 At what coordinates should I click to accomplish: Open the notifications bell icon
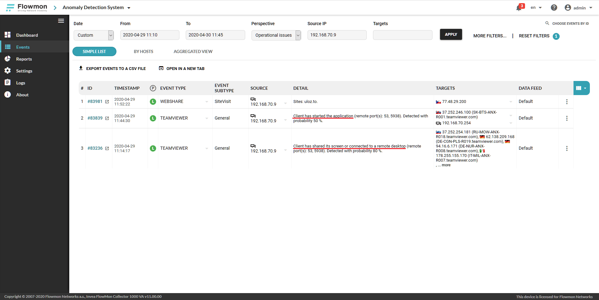(519, 8)
